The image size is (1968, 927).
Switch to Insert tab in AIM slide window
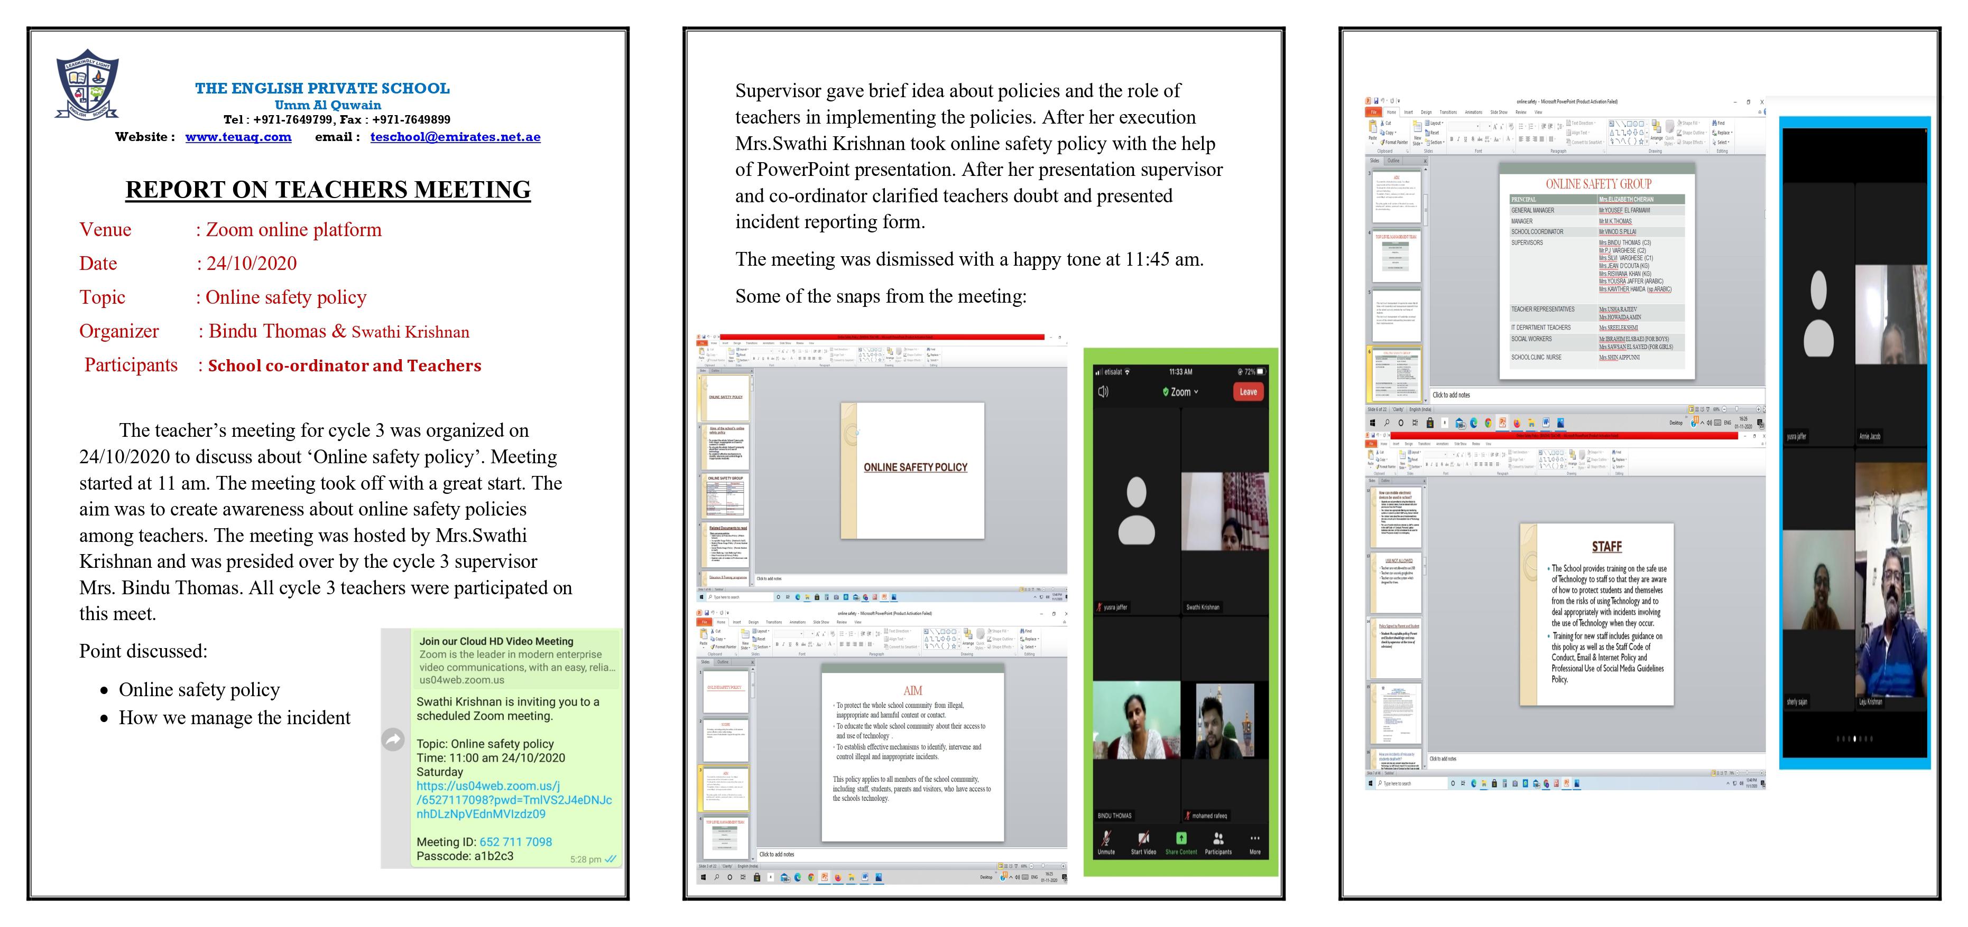point(737,622)
